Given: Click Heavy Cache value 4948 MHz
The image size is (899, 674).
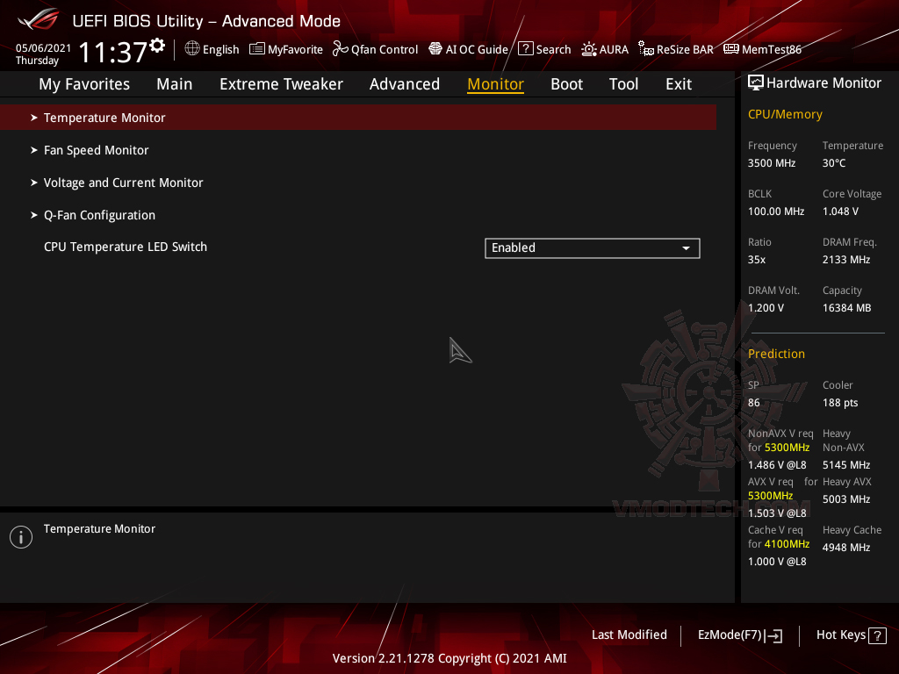Looking at the screenshot, I should tap(846, 548).
